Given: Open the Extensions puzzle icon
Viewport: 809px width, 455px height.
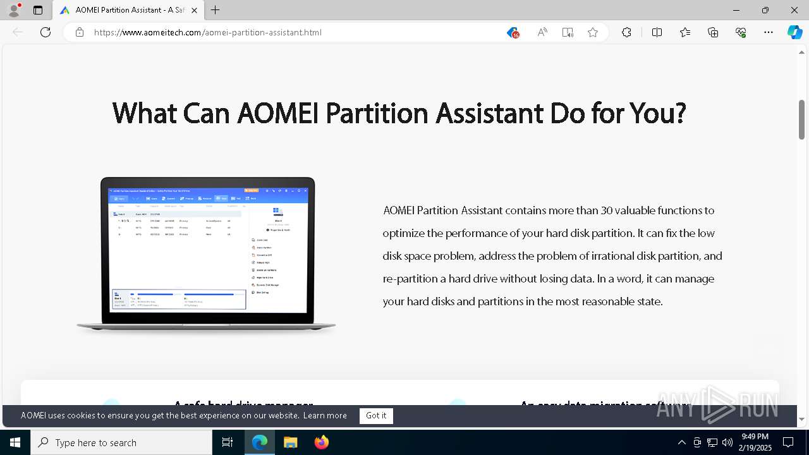Looking at the screenshot, I should click(x=626, y=32).
